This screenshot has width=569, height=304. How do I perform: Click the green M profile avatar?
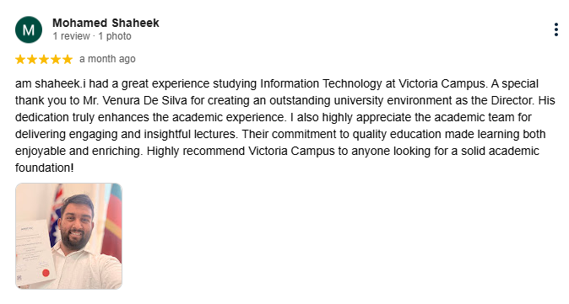click(x=29, y=29)
